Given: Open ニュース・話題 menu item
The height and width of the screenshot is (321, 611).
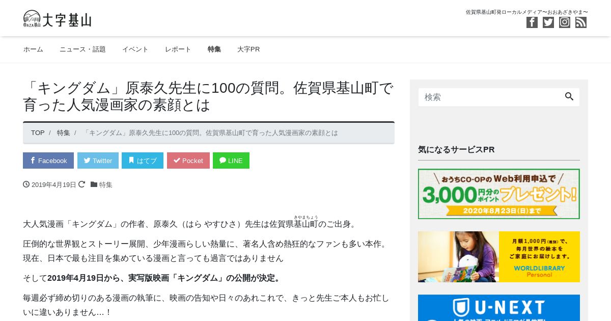Looking at the screenshot, I should (82, 49).
